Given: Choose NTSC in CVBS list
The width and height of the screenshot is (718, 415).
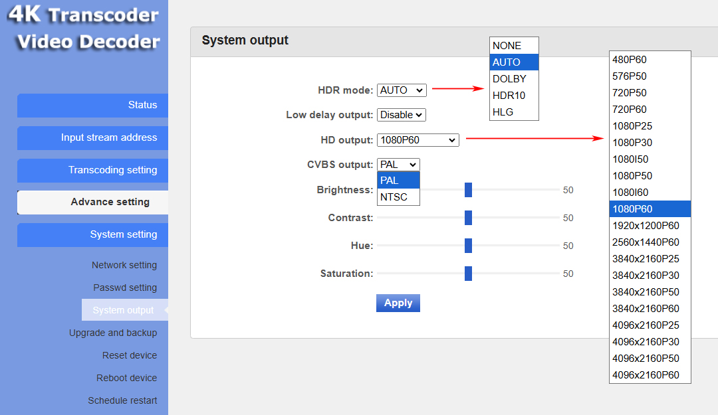Looking at the screenshot, I should coord(398,197).
